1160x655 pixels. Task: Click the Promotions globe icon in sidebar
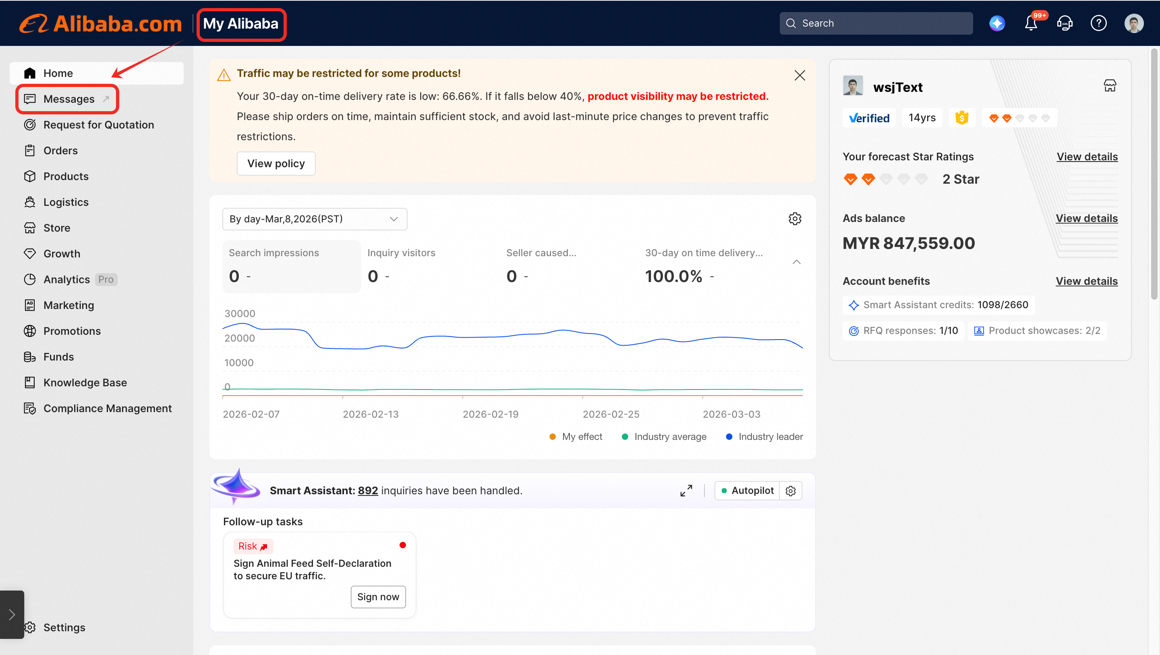(x=30, y=331)
